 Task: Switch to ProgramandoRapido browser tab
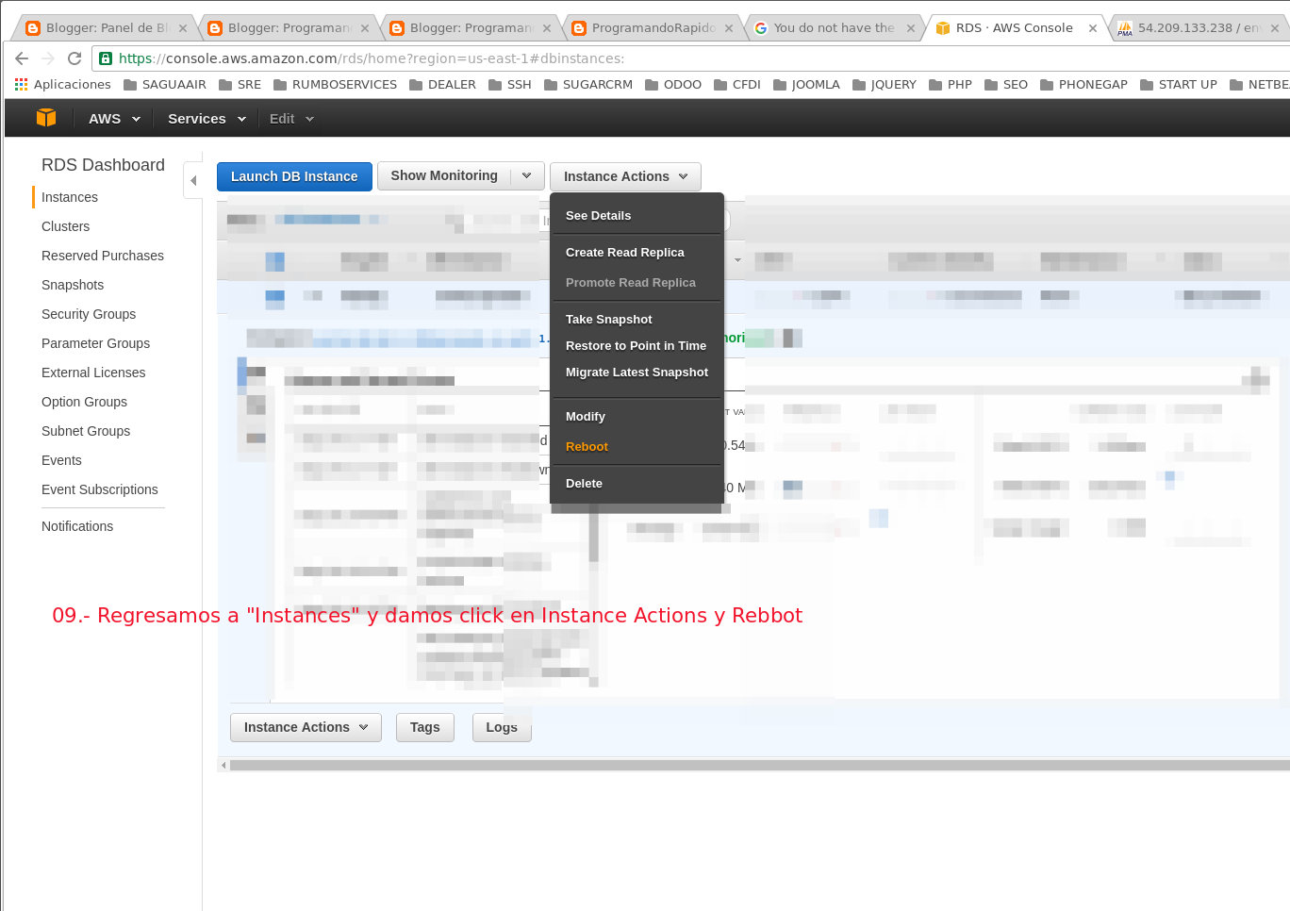pos(653,28)
